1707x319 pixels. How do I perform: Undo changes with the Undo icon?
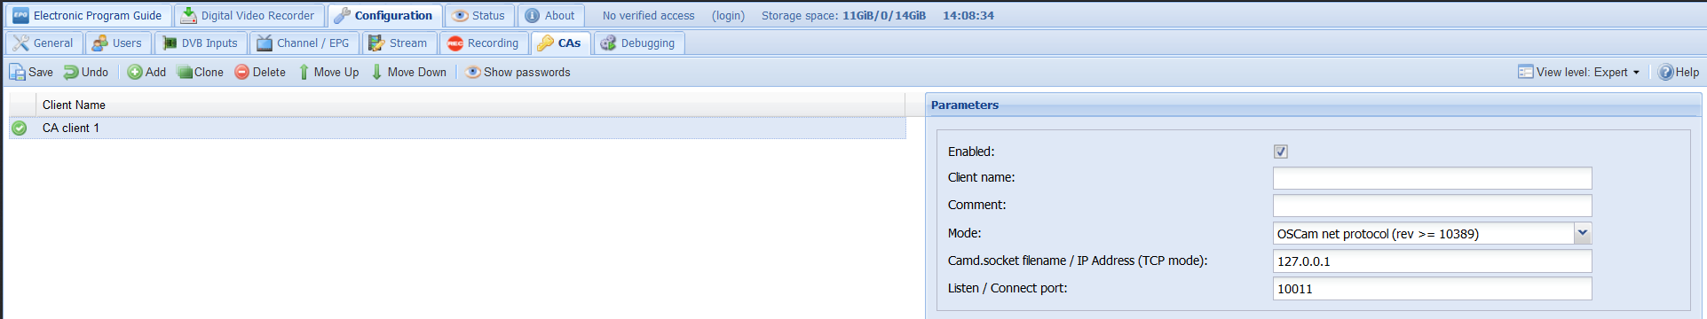71,73
